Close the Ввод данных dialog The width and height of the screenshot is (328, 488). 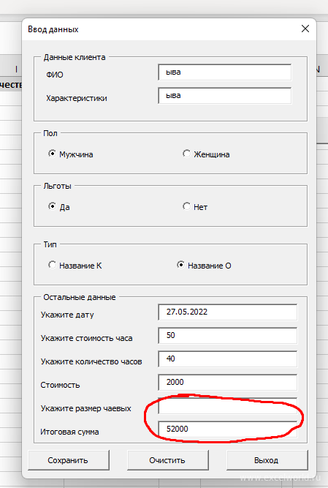[305, 29]
